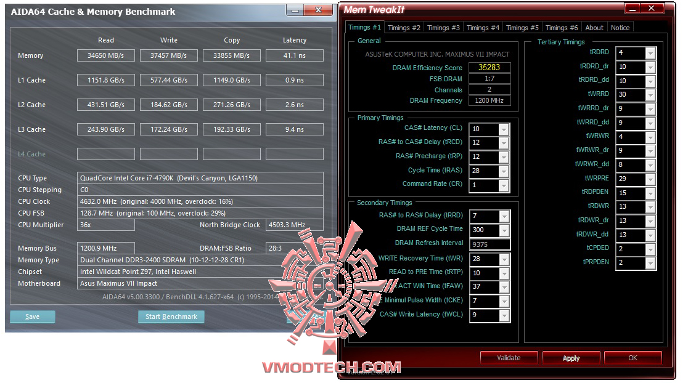This screenshot has width=688, height=383.
Task: Expand the tRDPDEN dropdown
Action: tap(650, 193)
